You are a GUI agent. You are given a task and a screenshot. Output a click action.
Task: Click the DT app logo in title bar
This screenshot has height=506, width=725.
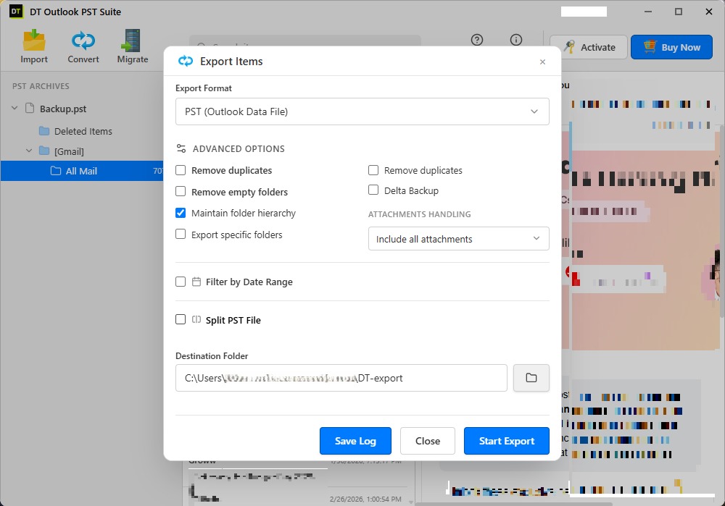(16, 12)
